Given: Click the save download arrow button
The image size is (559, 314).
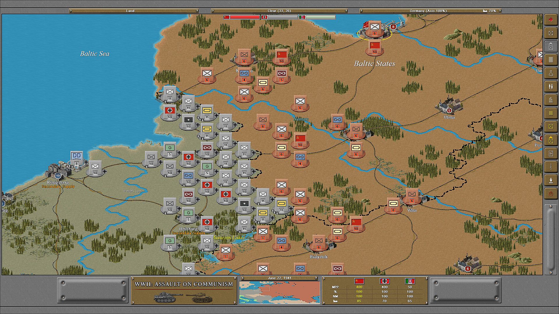Looking at the screenshot, I should coord(551,180).
